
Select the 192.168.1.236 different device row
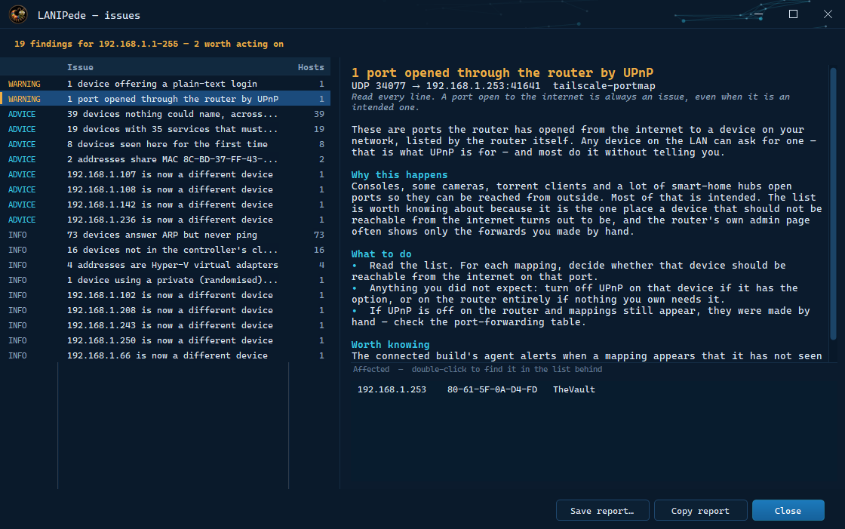pyautogui.click(x=165, y=220)
